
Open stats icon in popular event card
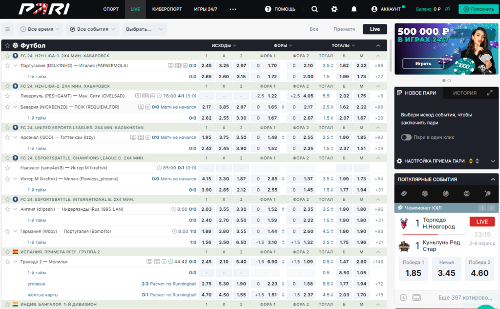pos(403,297)
